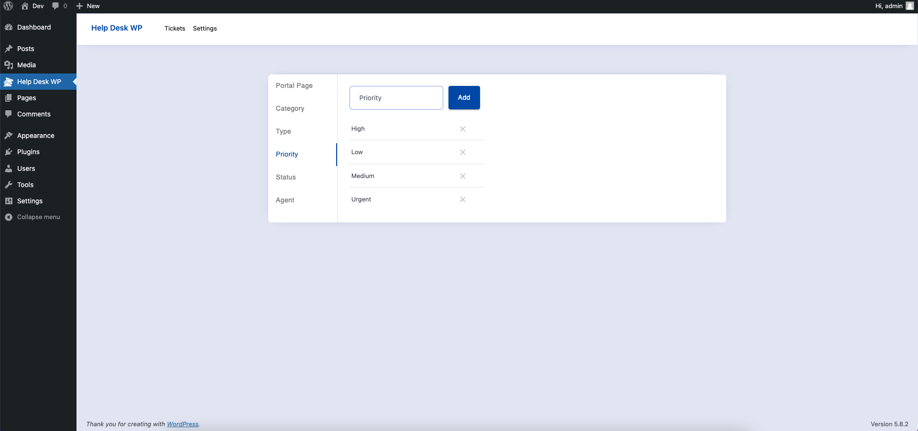This screenshot has width=918, height=431.
Task: Click the Comments sidebar label
Action: coord(34,114)
